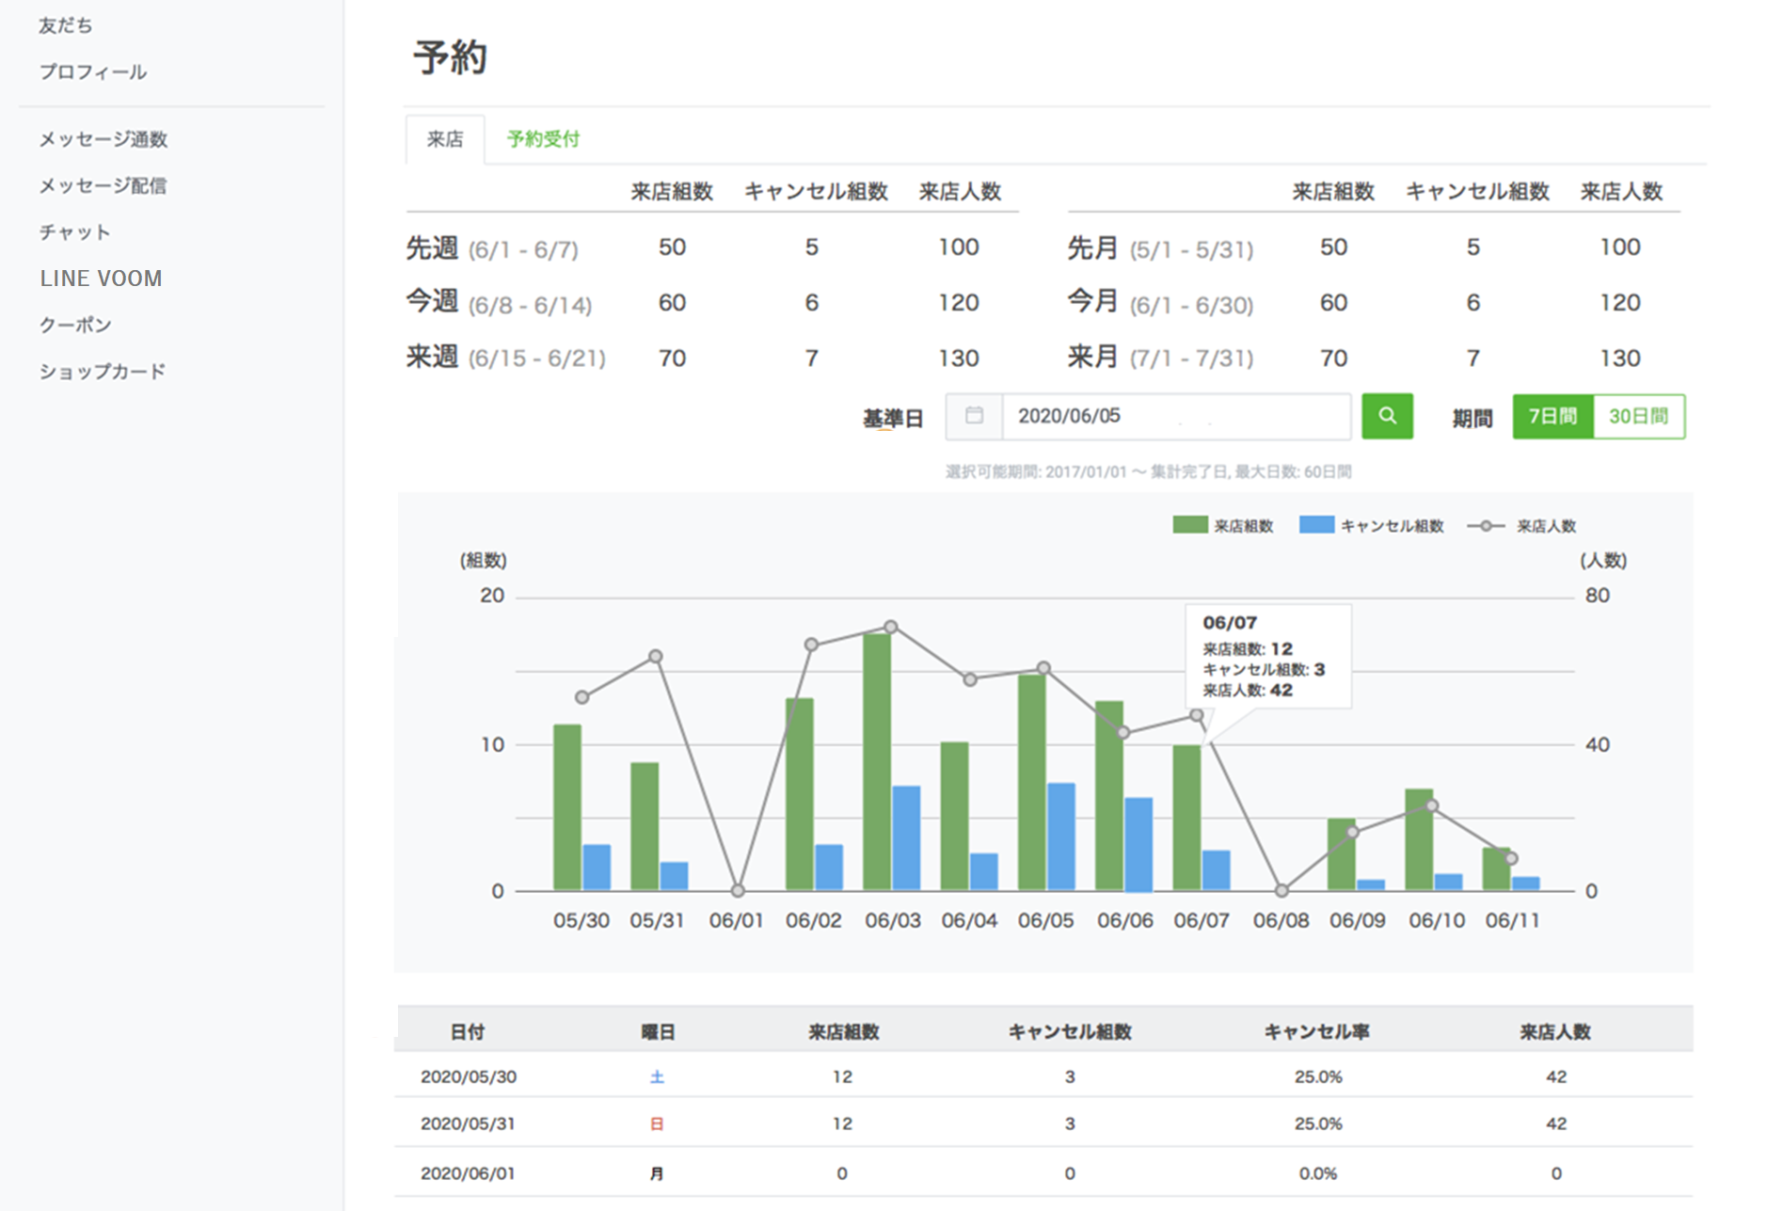Screen dimensions: 1767x1211
Task: Select the 来店 tab
Action: (x=445, y=139)
